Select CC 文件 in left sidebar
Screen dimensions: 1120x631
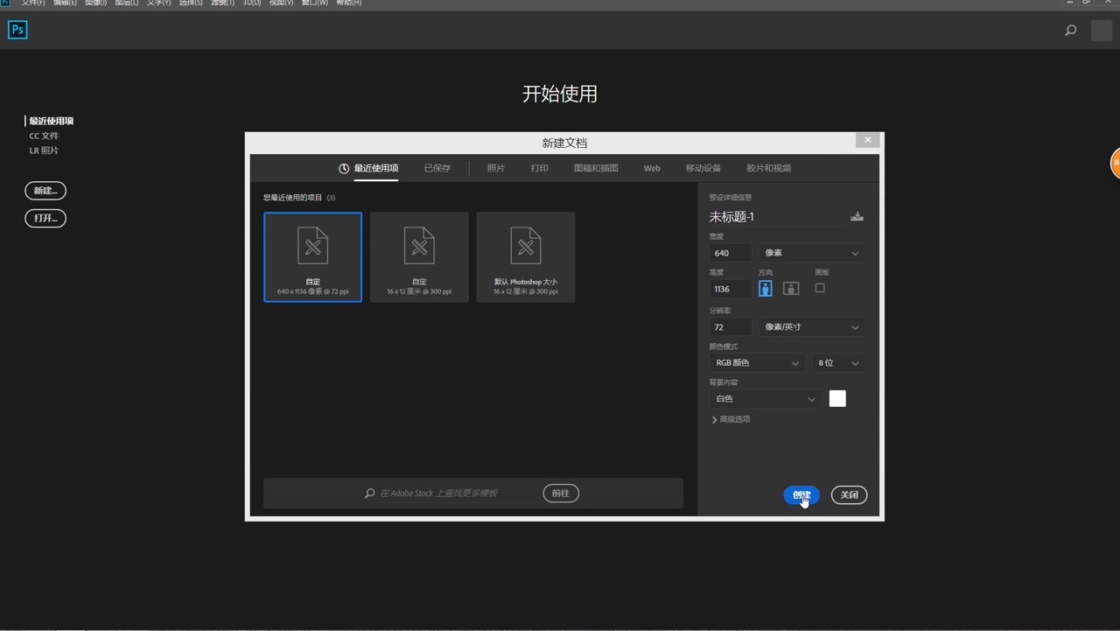(44, 136)
